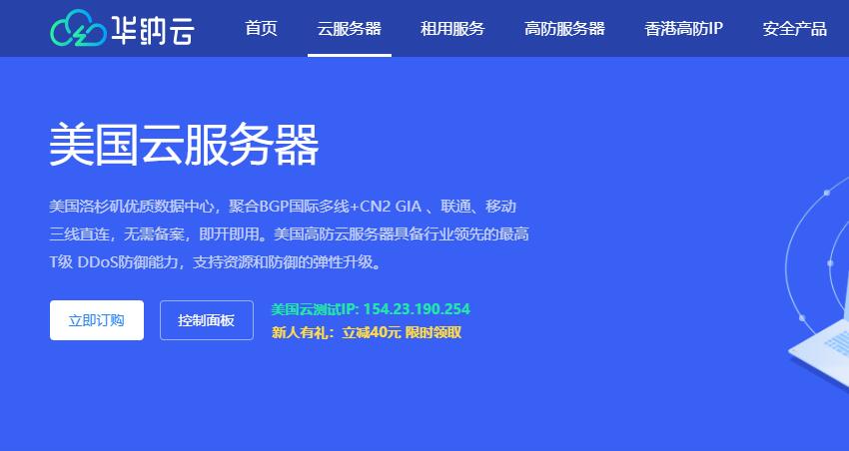Open the 安全产品 menu
The image size is (849, 451).
point(794,28)
